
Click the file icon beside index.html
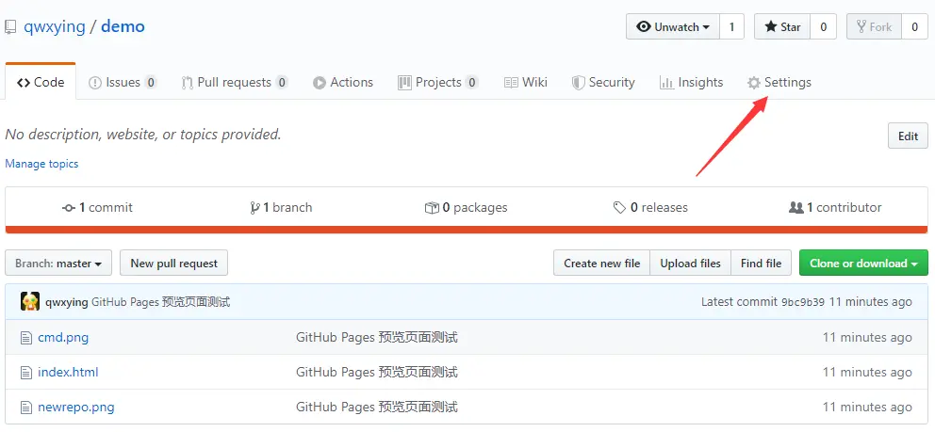point(25,373)
